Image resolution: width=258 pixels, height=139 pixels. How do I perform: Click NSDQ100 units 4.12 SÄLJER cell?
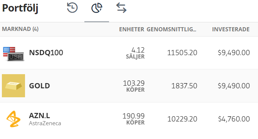(x=135, y=53)
